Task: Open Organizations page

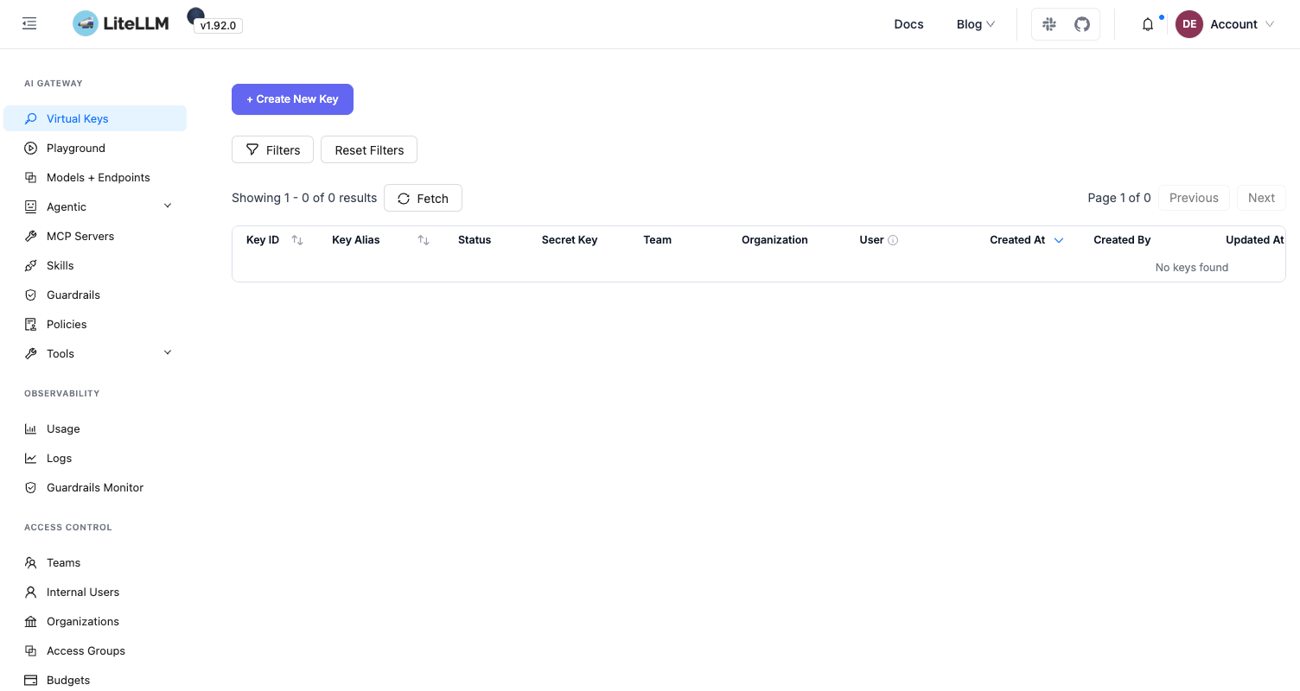Action: 95,621
